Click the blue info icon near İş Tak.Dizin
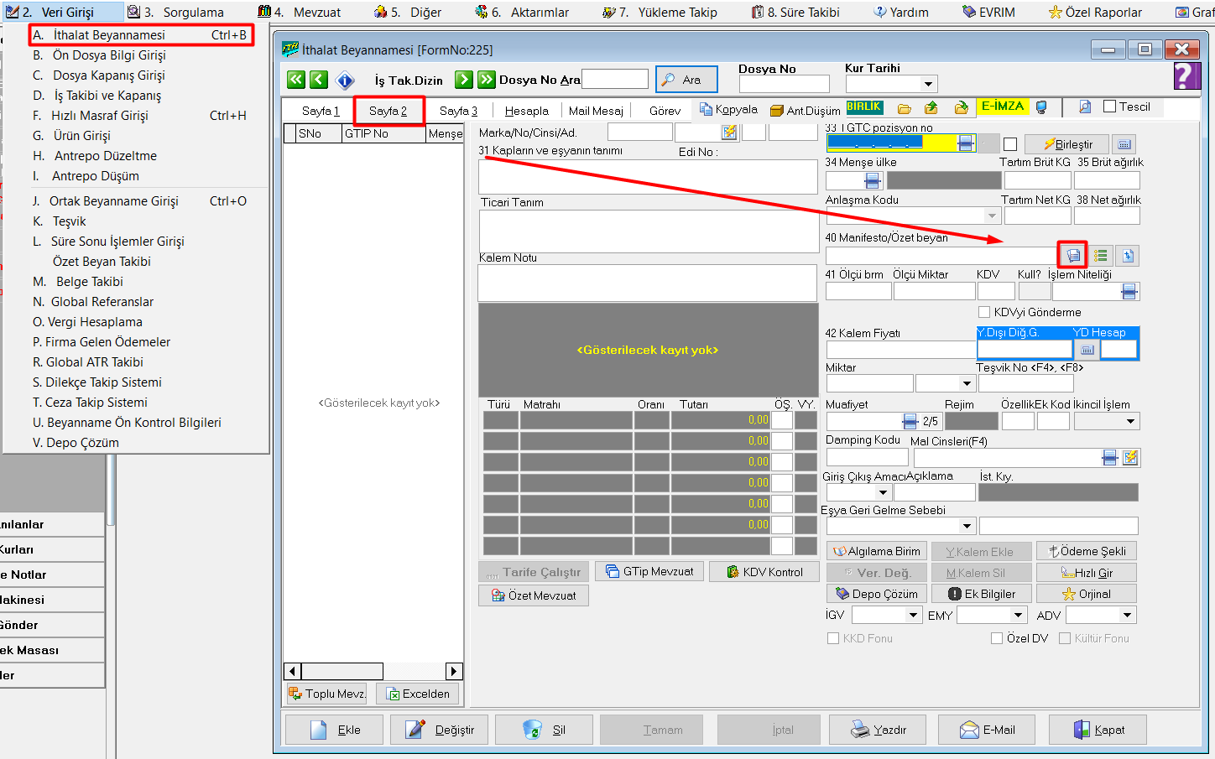The height and width of the screenshot is (759, 1215). 345,80
